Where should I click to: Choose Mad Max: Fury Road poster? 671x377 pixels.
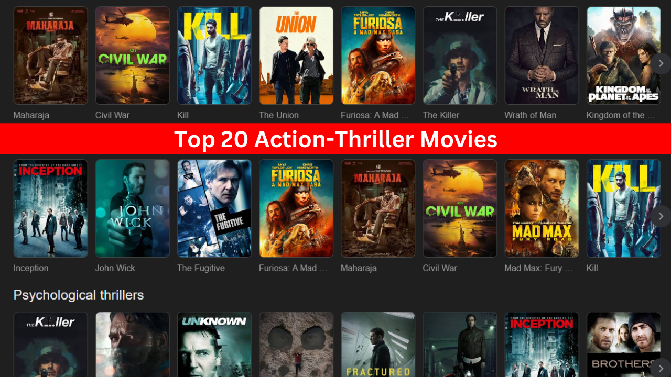[542, 208]
